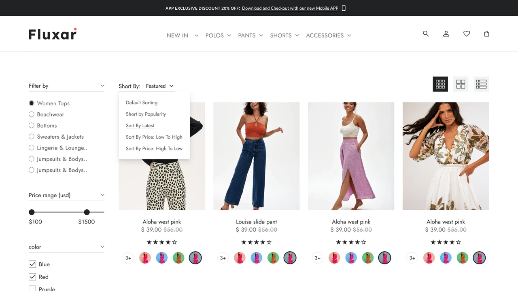The image size is (518, 291).
Task: Expand the SHORTS menu
Action: click(x=284, y=36)
